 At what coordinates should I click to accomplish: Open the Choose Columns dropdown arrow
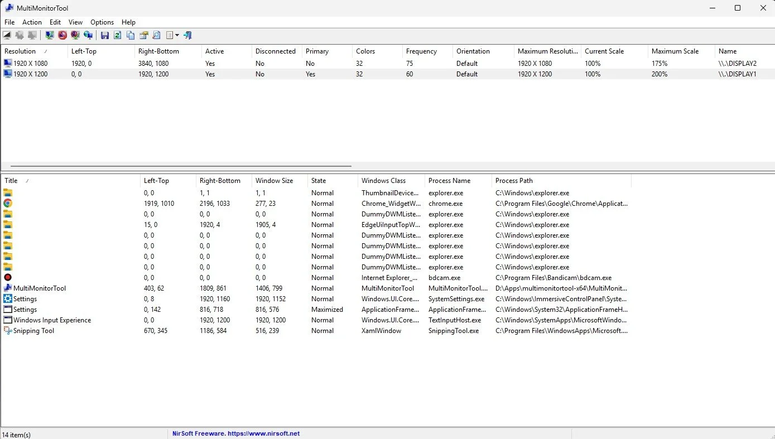point(177,35)
